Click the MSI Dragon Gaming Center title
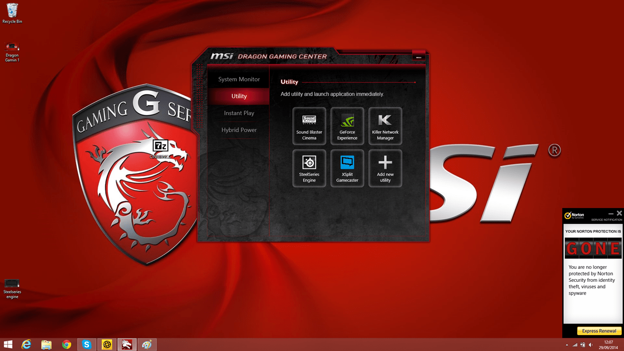 pos(269,56)
